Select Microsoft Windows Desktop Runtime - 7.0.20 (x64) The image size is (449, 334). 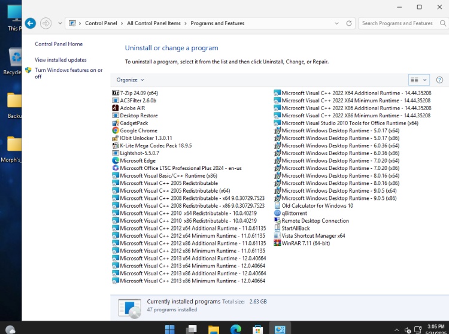tap(336, 160)
